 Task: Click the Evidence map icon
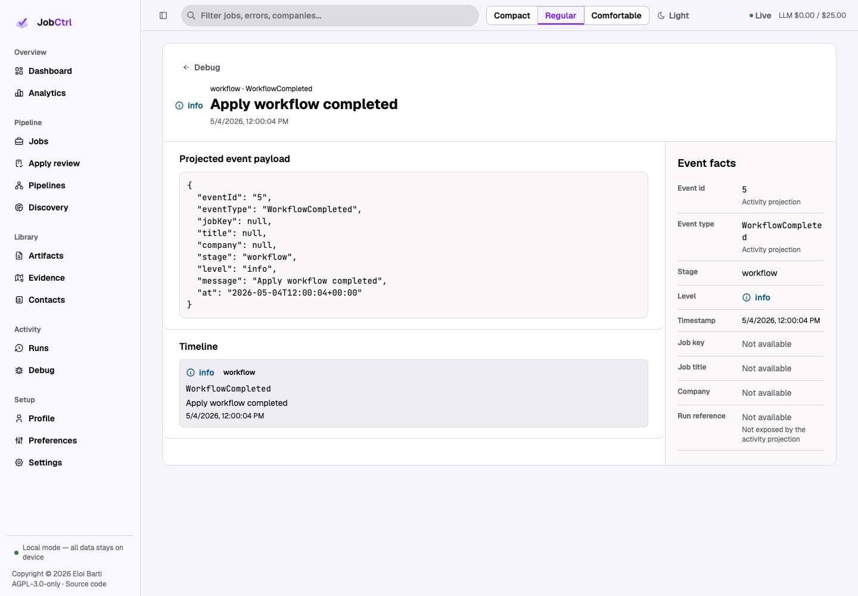point(19,278)
